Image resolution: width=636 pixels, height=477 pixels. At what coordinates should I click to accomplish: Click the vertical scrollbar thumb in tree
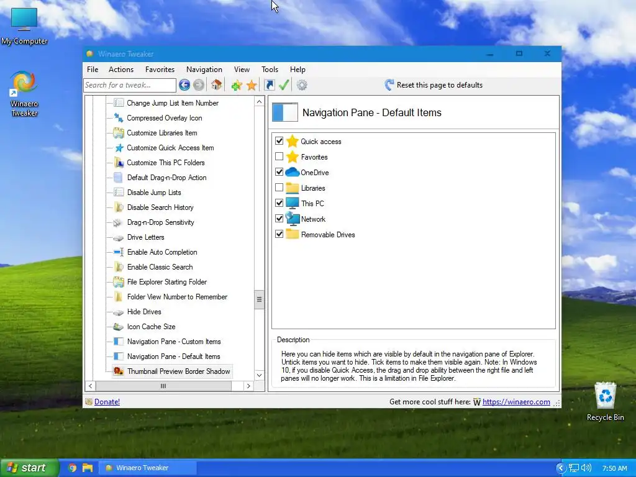coord(259,300)
